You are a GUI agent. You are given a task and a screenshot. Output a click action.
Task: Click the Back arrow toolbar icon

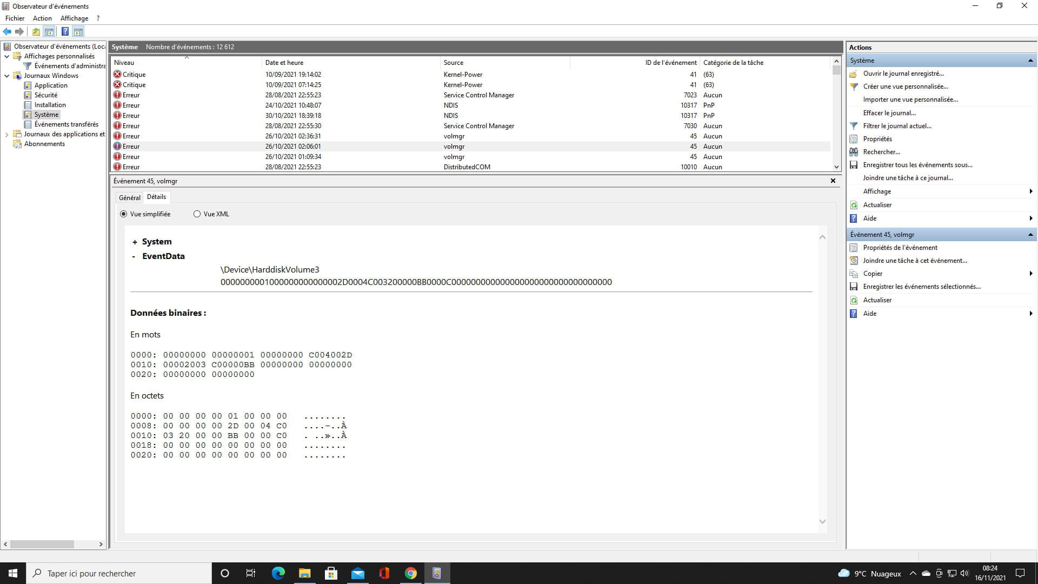pos(7,31)
